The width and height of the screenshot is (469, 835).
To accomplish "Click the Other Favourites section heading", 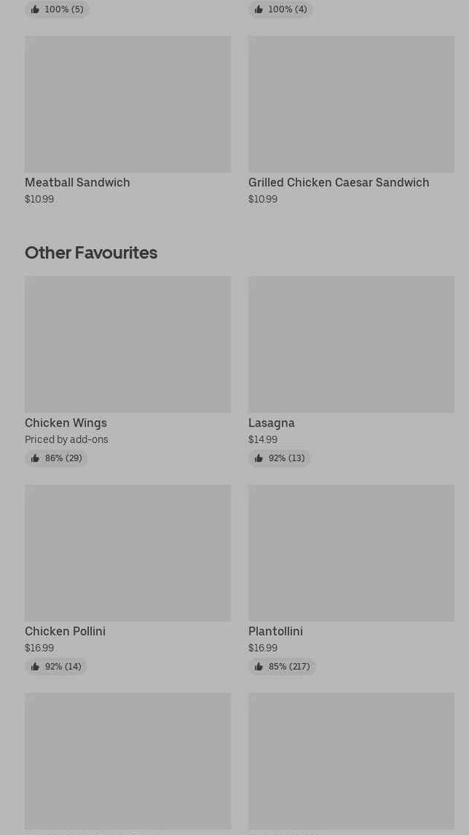I will (91, 252).
